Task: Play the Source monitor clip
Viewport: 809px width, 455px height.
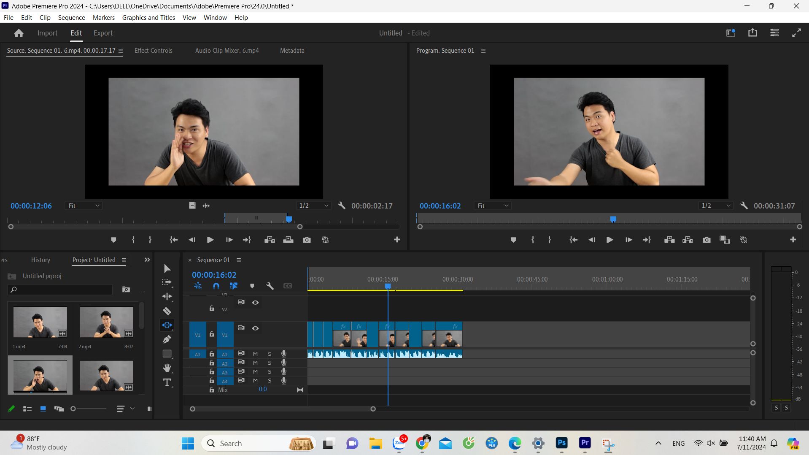Action: tap(210, 240)
